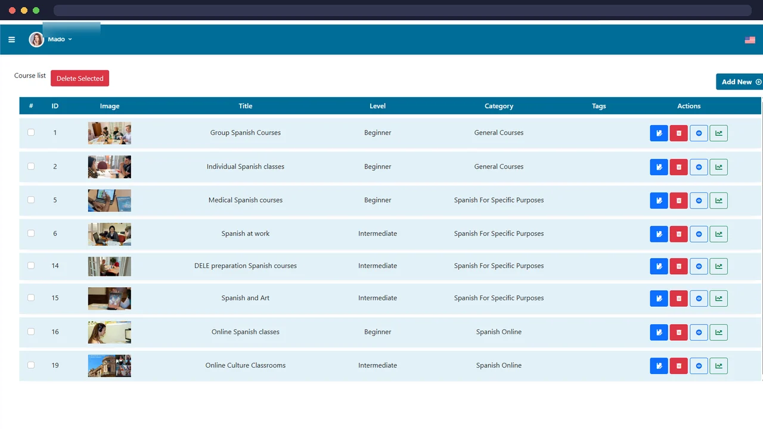
Task: Delete the Spanish and Art course
Action: pos(678,299)
